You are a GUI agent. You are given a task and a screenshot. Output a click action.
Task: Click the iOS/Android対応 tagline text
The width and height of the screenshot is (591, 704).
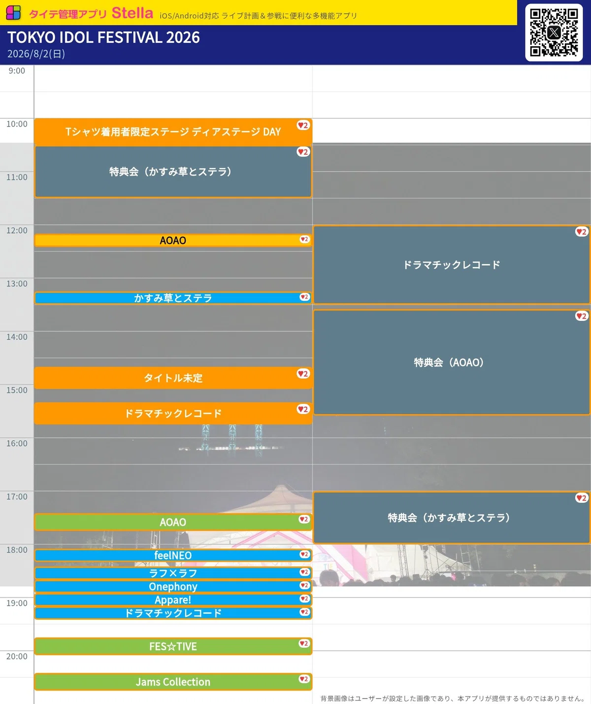[x=258, y=16]
